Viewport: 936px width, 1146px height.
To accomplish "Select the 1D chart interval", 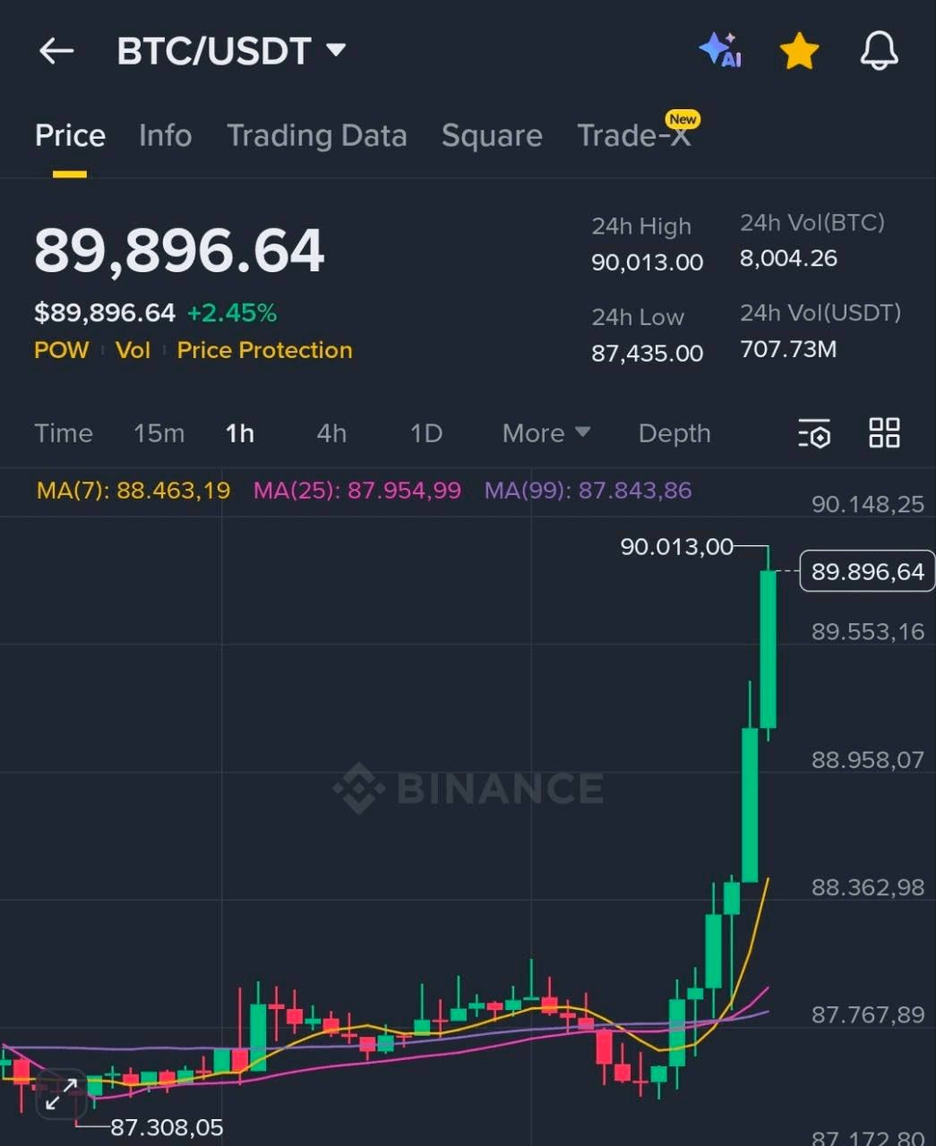I will (x=426, y=433).
